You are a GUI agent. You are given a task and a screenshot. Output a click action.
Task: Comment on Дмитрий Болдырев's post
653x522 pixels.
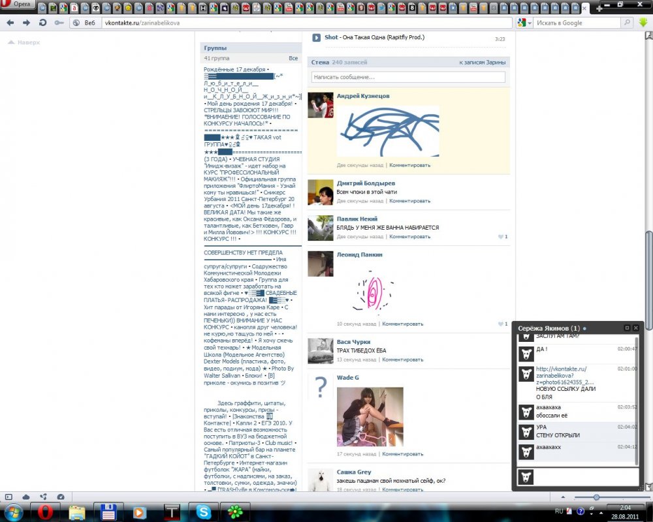click(x=410, y=201)
